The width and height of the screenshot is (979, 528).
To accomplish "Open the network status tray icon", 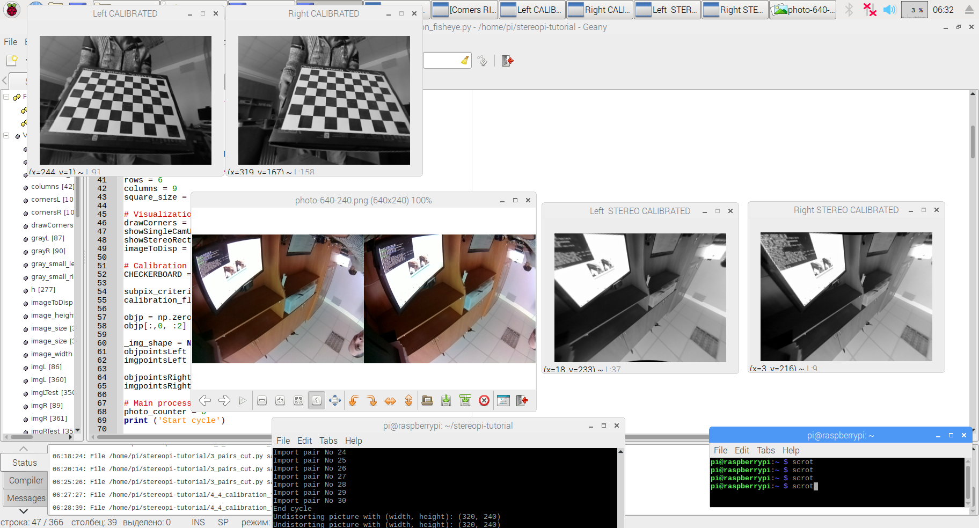I will click(870, 10).
